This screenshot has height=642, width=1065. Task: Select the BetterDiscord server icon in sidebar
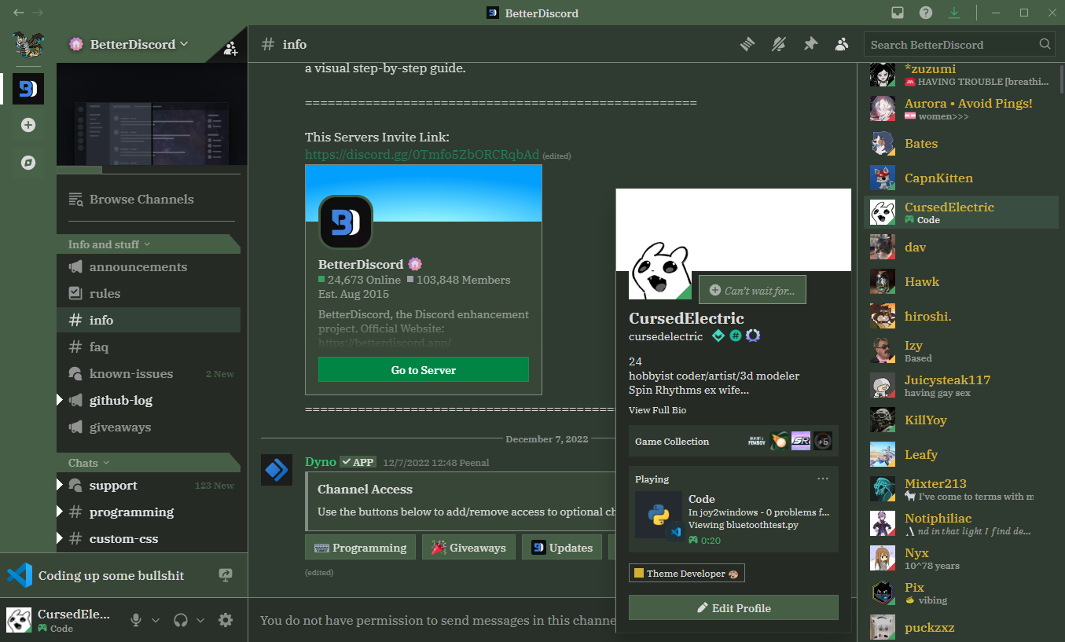pyautogui.click(x=28, y=89)
